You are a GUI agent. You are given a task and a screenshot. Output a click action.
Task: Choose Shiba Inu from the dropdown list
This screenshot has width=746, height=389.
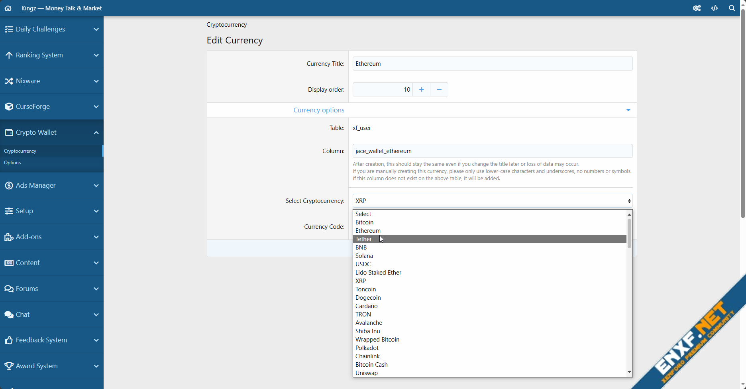(489, 331)
